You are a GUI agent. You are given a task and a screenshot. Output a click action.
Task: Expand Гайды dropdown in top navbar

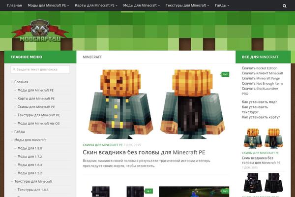(x=222, y=5)
